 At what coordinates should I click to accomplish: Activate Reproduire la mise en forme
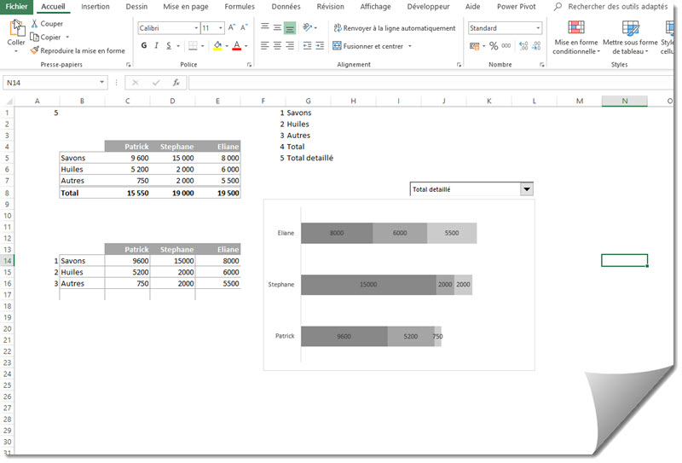(78, 50)
